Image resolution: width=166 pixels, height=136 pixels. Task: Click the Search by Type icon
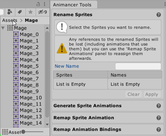(x=10, y=12)
